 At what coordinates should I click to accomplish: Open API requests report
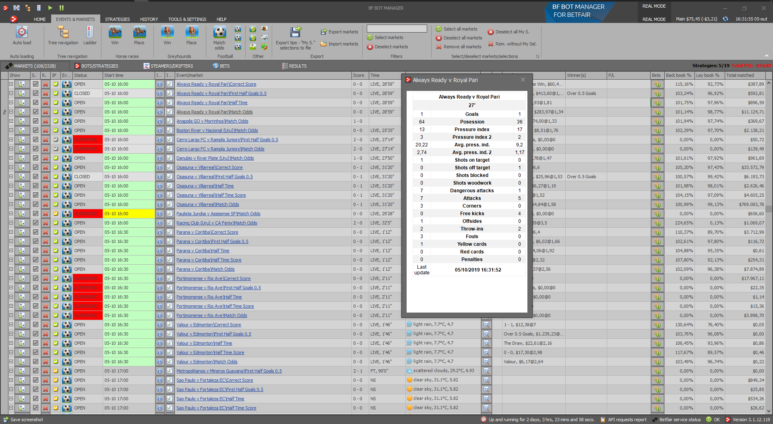(623, 420)
